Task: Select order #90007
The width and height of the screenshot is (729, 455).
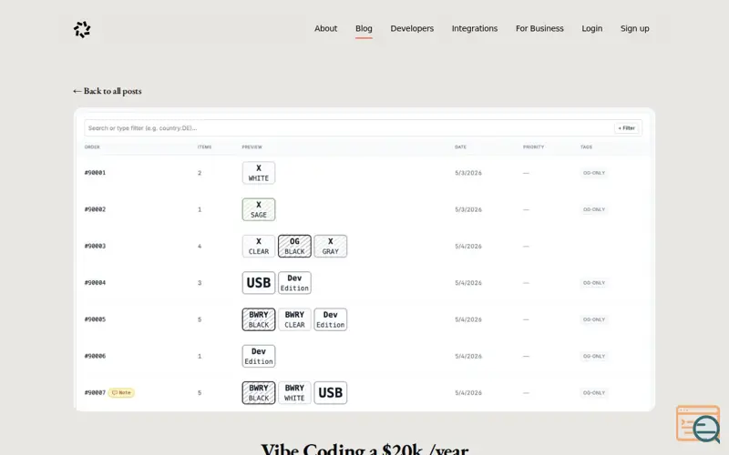Action: point(95,393)
